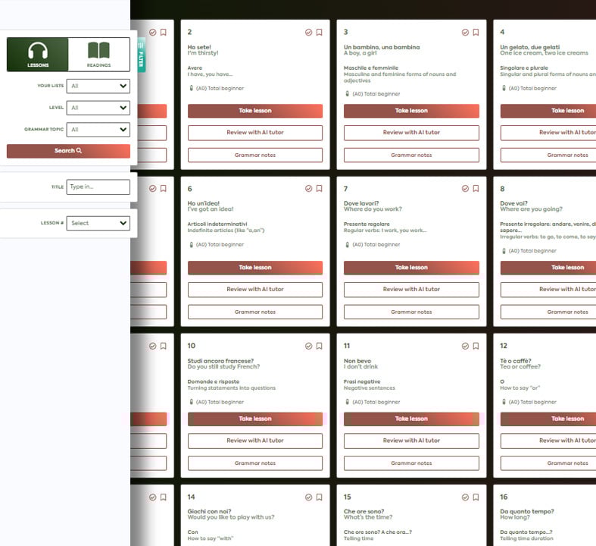This screenshot has height=546, width=596.
Task: Save lesson 7 'Dove lavori?' with bookmark icon
Action: (x=476, y=189)
